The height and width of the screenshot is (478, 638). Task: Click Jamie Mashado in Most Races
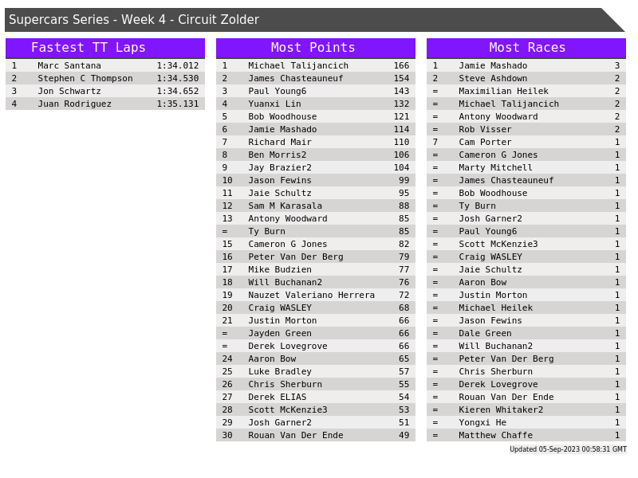pyautogui.click(x=492, y=65)
